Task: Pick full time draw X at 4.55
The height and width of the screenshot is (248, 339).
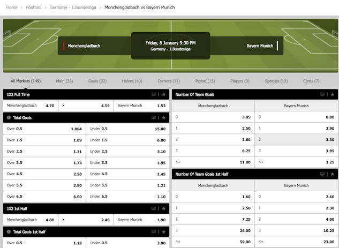Action: (86, 106)
